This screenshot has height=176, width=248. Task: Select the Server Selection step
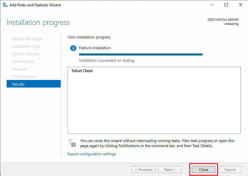(26, 54)
